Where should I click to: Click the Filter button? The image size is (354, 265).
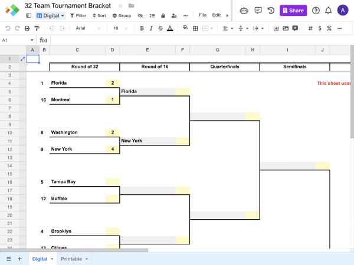(x=78, y=15)
